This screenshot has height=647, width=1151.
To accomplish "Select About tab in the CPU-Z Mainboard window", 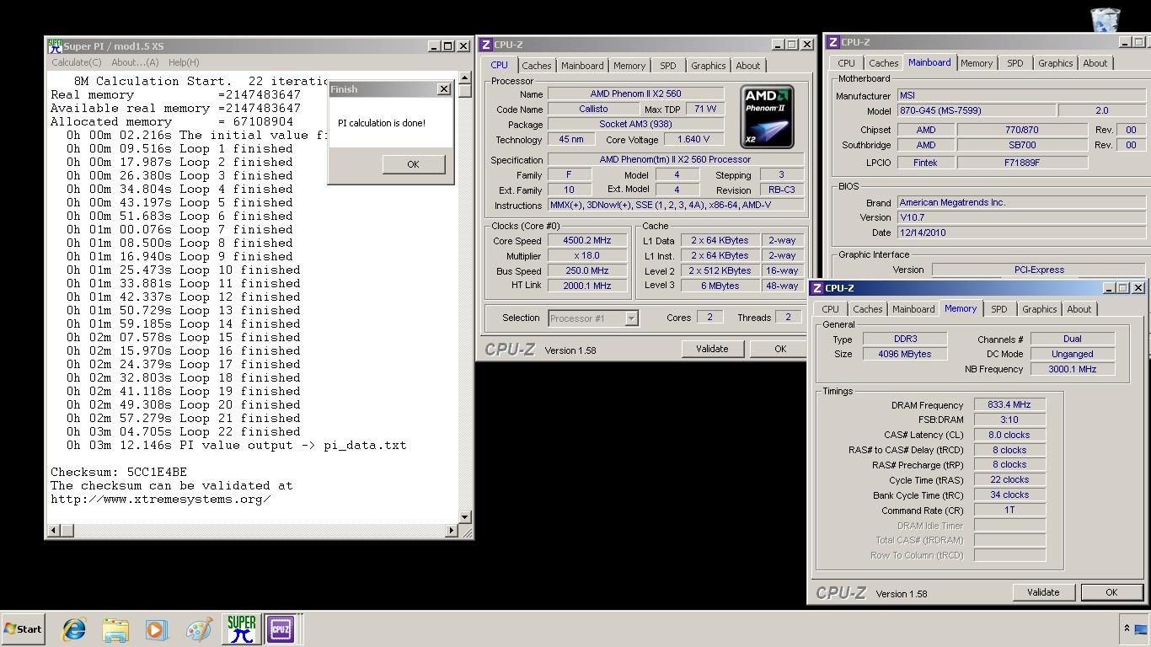I will pyautogui.click(x=1095, y=63).
